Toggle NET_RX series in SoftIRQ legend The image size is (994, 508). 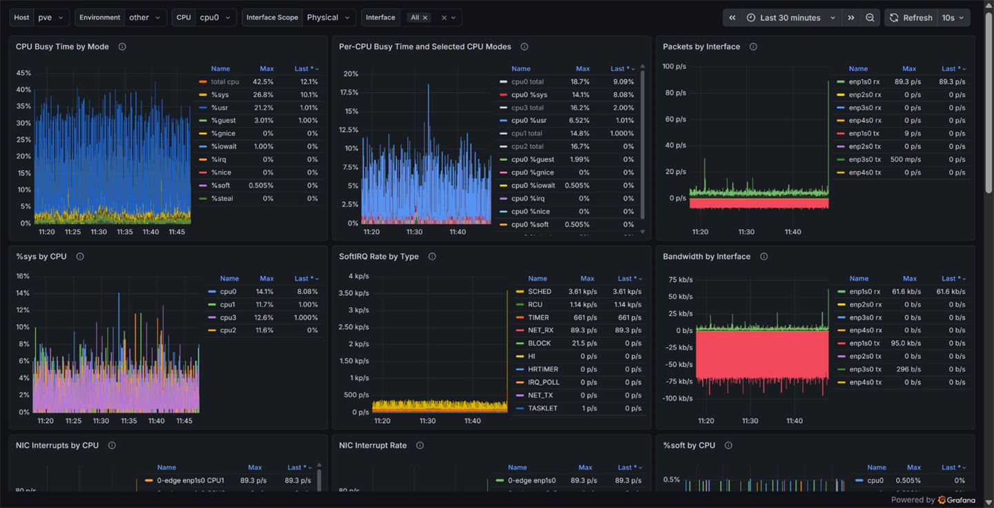tap(540, 331)
